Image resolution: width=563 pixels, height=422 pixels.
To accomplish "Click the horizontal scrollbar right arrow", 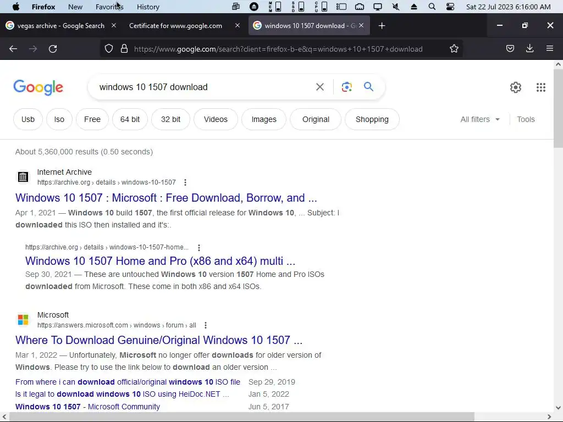I will (549, 417).
